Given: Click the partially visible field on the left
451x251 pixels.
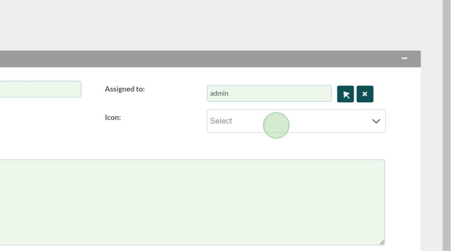Looking at the screenshot, I should (40, 89).
